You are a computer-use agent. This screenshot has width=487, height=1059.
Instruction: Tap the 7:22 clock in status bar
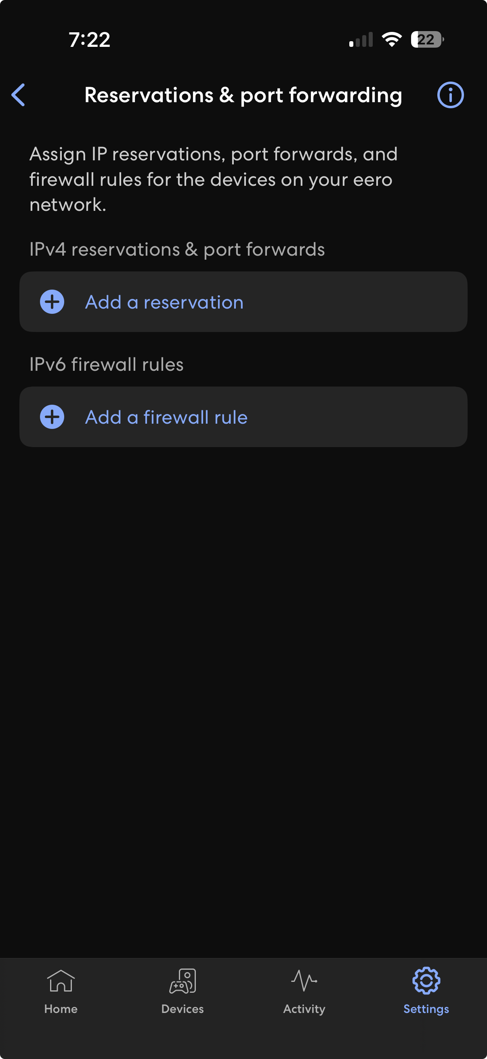90,40
